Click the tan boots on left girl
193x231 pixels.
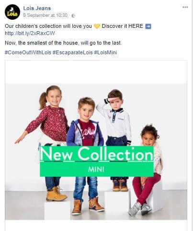[56, 194]
